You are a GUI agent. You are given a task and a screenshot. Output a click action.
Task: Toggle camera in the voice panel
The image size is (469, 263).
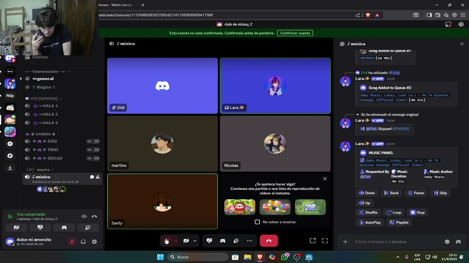pos(16,227)
